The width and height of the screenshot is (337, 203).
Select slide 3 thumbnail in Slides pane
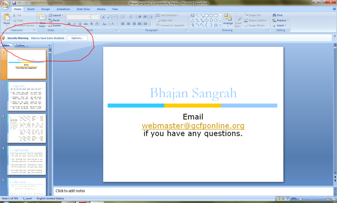[x=26, y=128]
